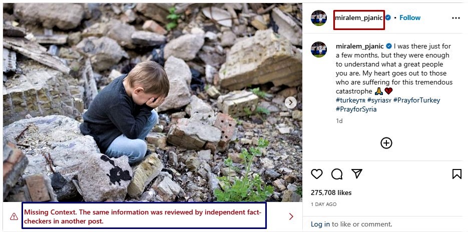Click the Missing Context fact-check message
The image size is (468, 232).
pos(144,216)
